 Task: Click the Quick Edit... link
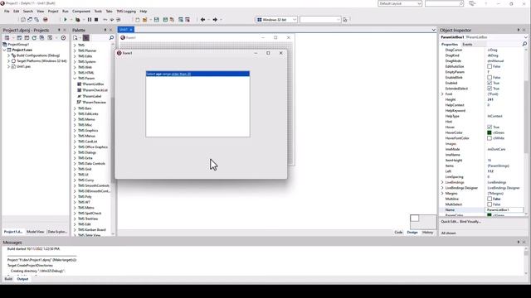pos(450,222)
